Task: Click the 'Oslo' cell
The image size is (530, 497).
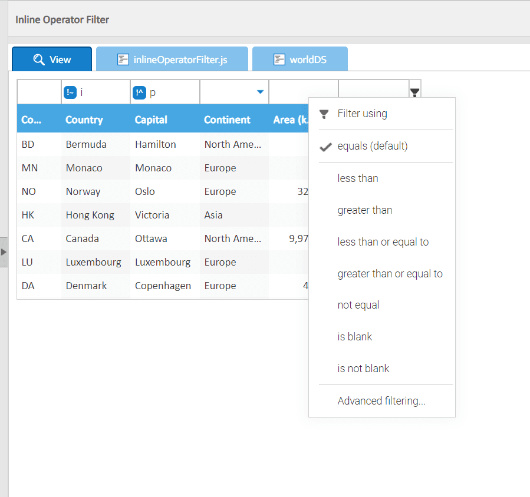Action: point(165,191)
